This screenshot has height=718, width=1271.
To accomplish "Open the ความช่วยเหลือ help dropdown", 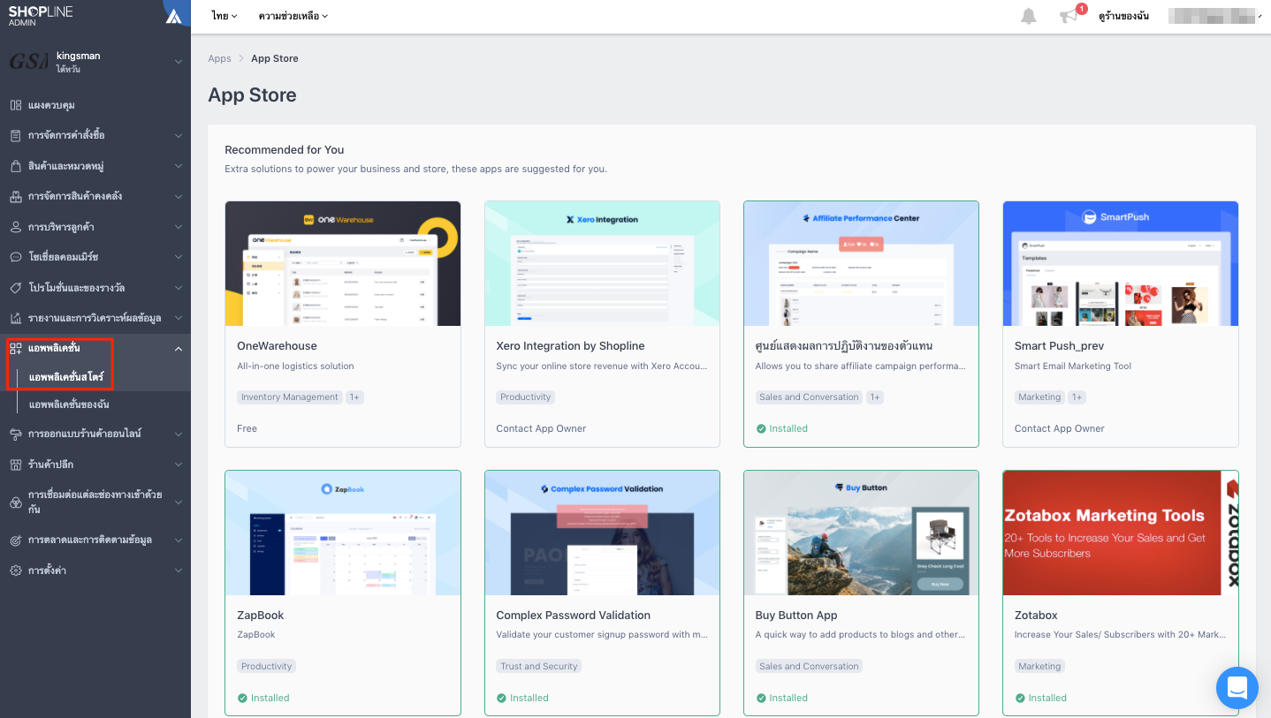I will (x=293, y=16).
